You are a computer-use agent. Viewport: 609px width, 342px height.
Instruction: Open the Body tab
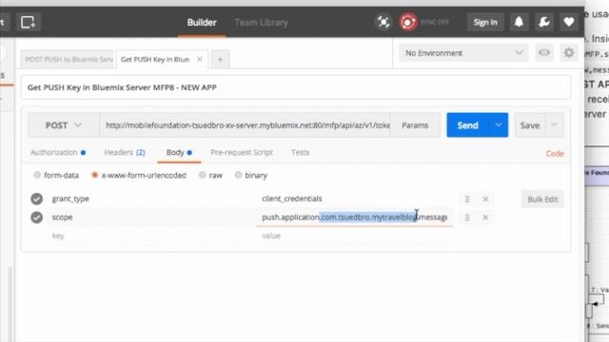(179, 152)
